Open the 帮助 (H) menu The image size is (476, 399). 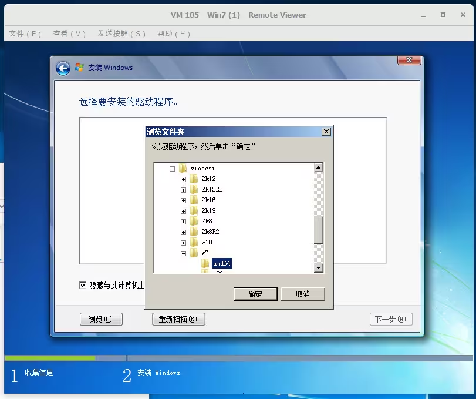pos(174,33)
